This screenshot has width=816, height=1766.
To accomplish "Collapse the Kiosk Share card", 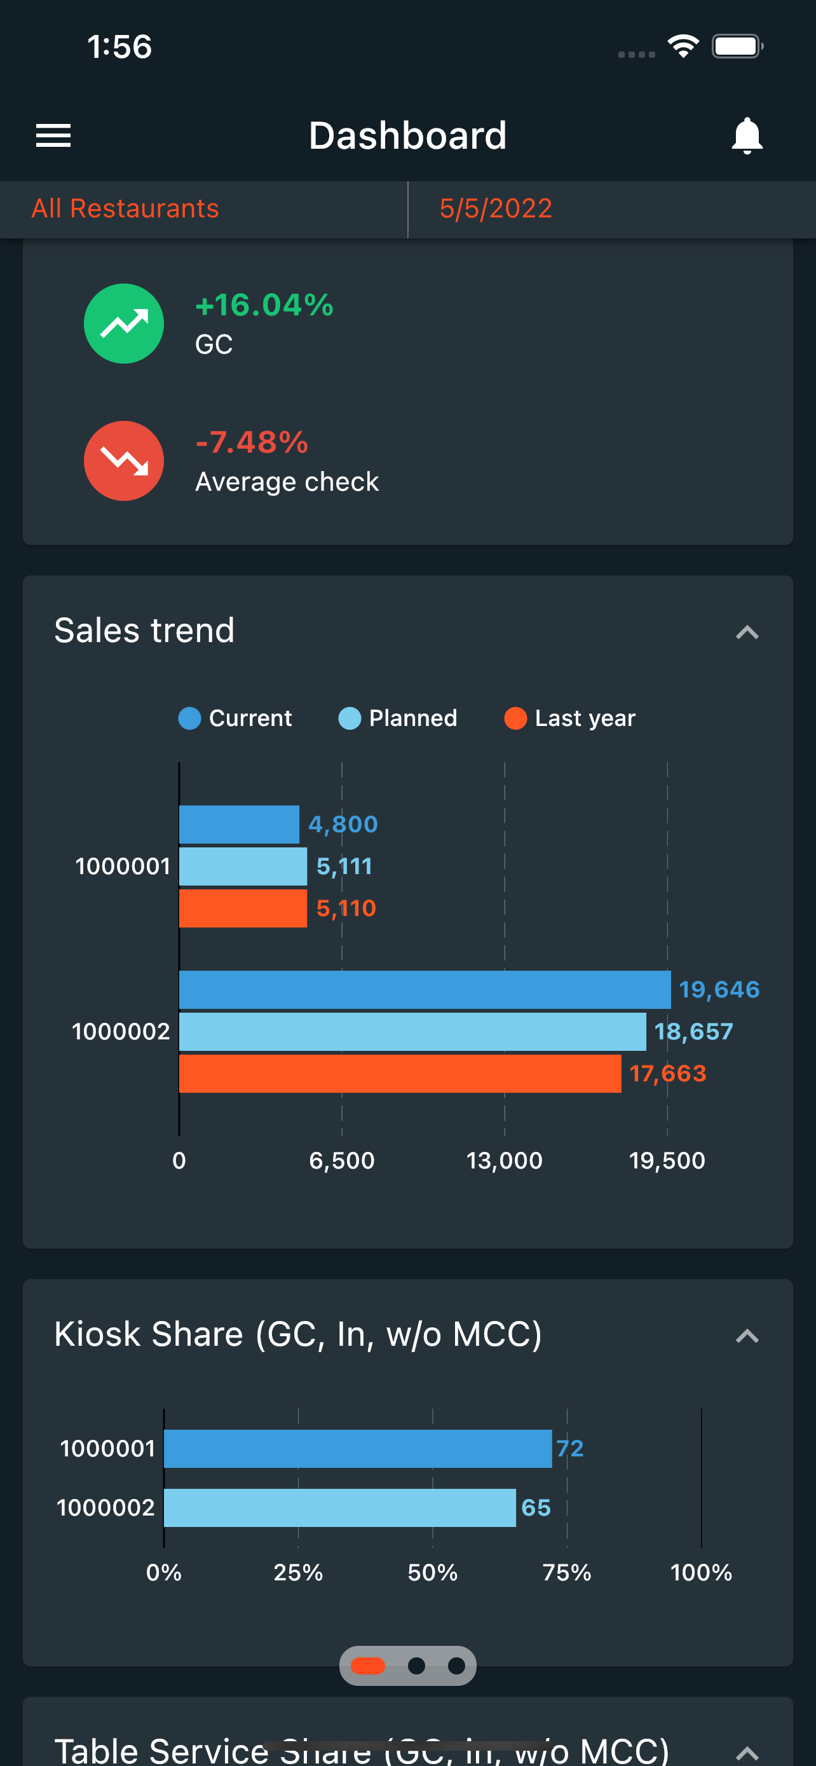I will pos(748,1336).
